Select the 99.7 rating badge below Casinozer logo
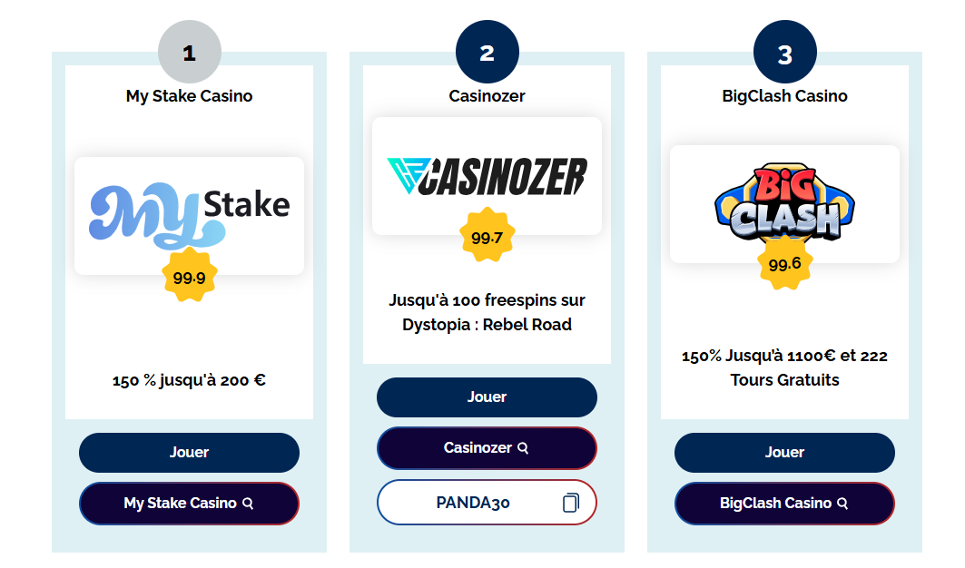This screenshot has width=965, height=568. click(487, 235)
